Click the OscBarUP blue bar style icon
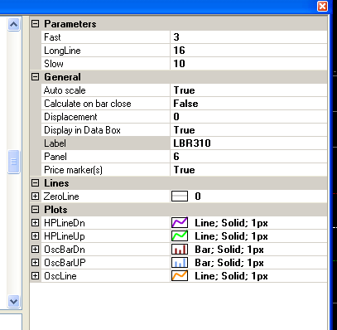Viewport: 337px width, 330px height. coord(180,263)
